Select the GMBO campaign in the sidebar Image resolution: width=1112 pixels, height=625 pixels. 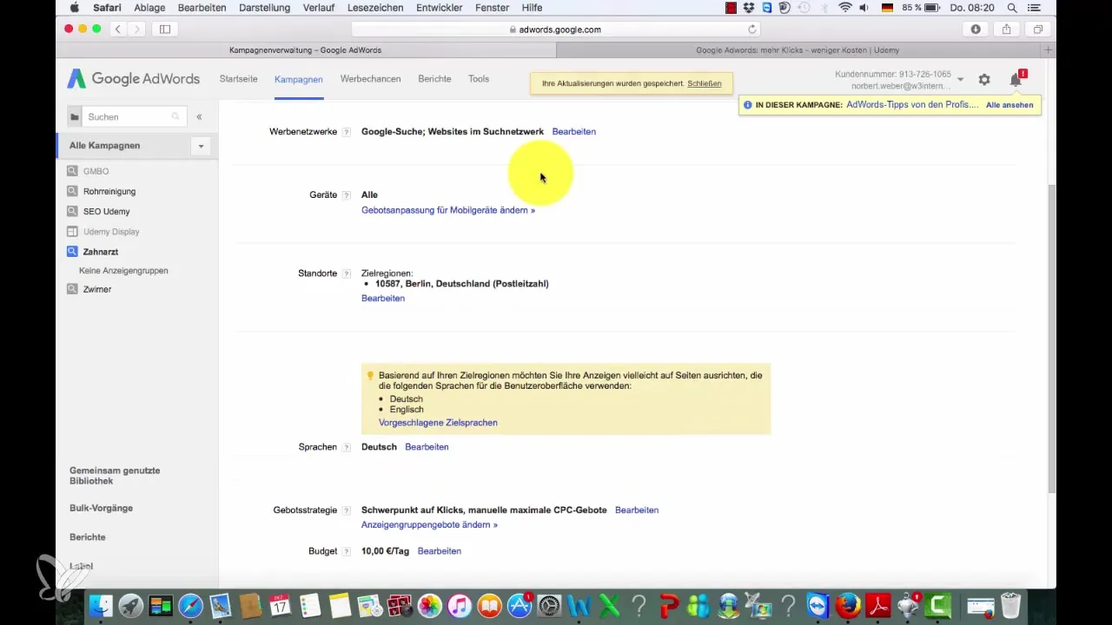[96, 172]
